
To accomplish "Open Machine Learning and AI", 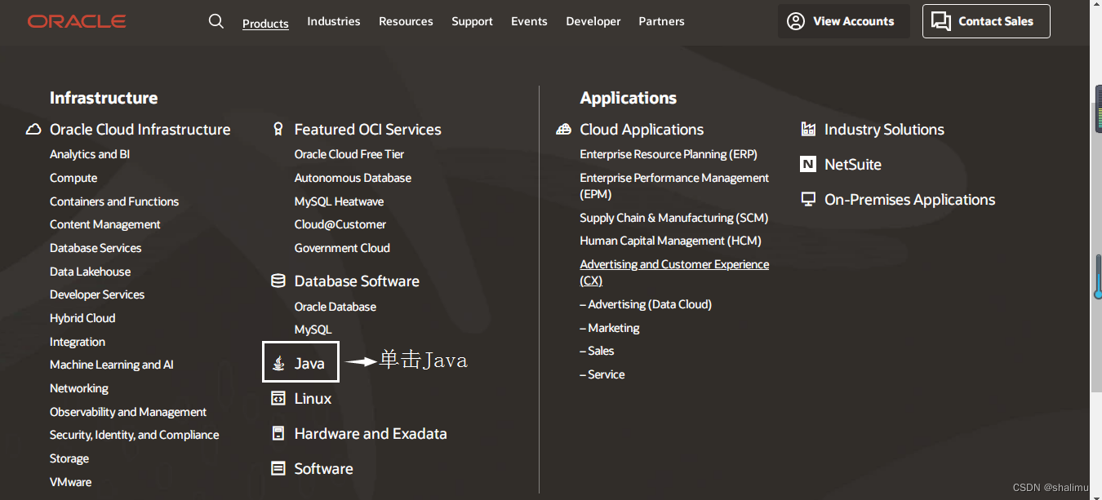I will [112, 365].
